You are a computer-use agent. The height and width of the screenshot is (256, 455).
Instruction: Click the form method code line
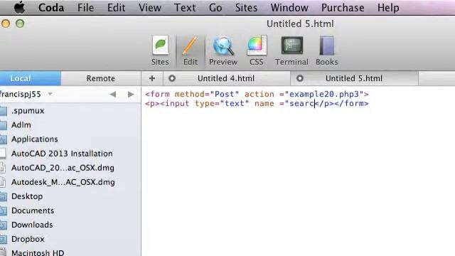pyautogui.click(x=257, y=94)
